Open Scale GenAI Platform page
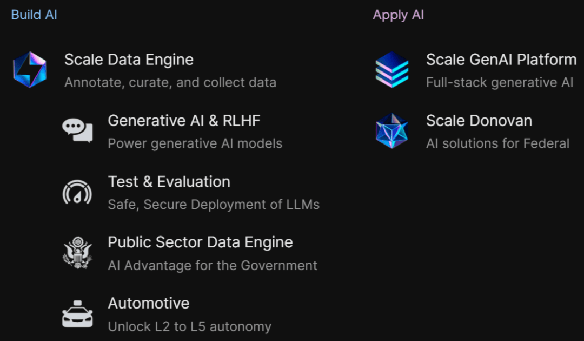 [x=501, y=60]
